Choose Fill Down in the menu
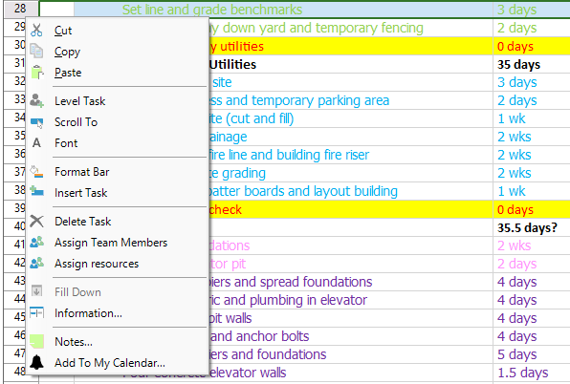 [77, 292]
